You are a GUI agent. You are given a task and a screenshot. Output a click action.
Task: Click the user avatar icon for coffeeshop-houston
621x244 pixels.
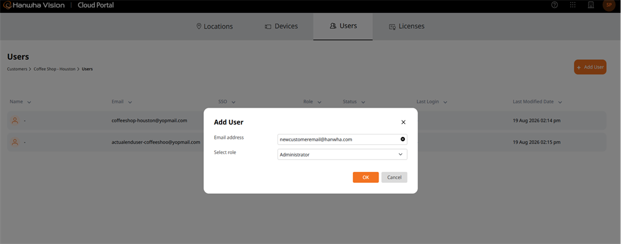[x=15, y=120]
